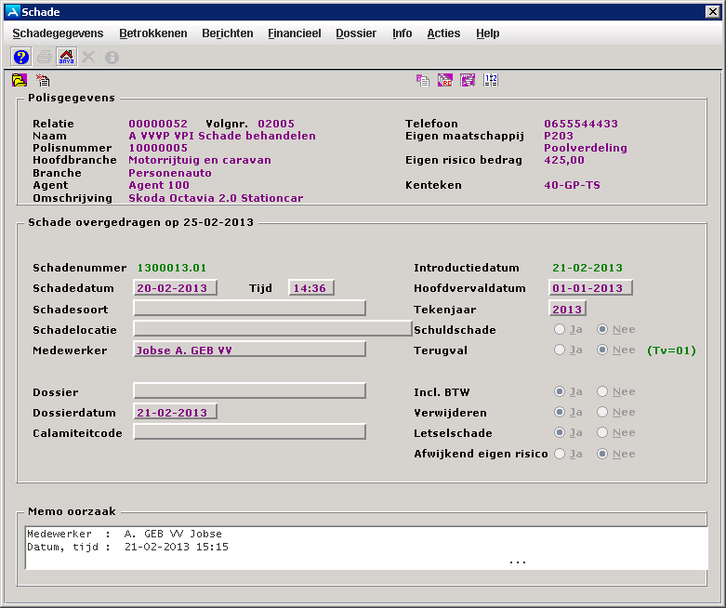This screenshot has height=608, width=726.
Task: Click the Tekenjaar field showing 2013
Action: (567, 310)
